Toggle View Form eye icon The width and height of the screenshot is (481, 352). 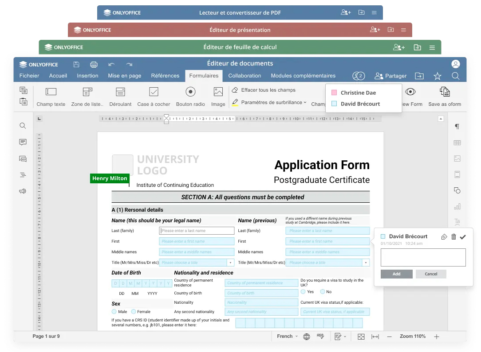(410, 92)
